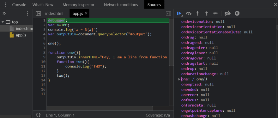278x118 pixels.
Task: Click Line 1, Column 1 status
Action: click(x=60, y=115)
